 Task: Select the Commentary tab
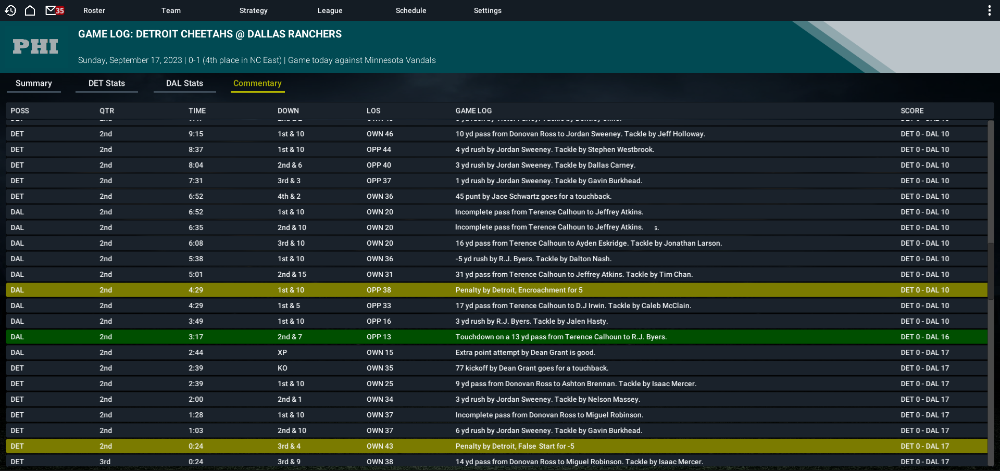257,84
